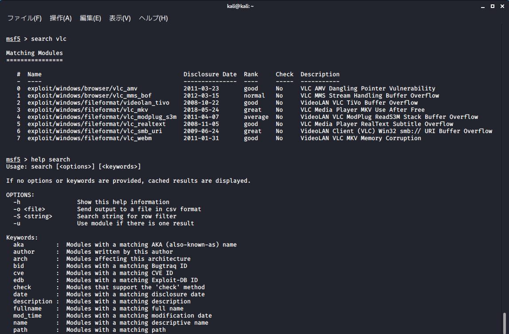Click the 'check' keyword row label
The height and width of the screenshot is (334, 509).
[22, 287]
